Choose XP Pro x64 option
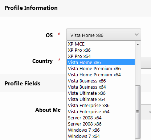 (101, 56)
